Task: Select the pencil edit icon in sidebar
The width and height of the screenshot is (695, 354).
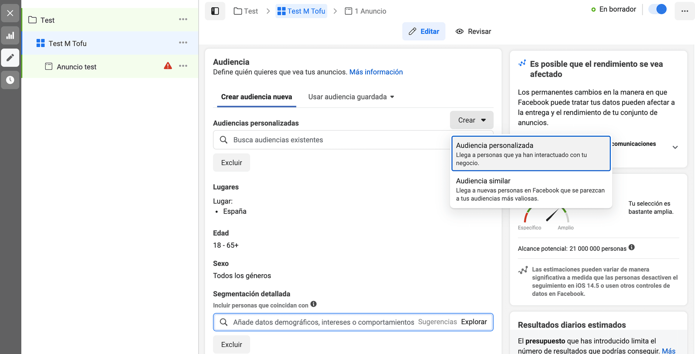Action: (x=10, y=58)
